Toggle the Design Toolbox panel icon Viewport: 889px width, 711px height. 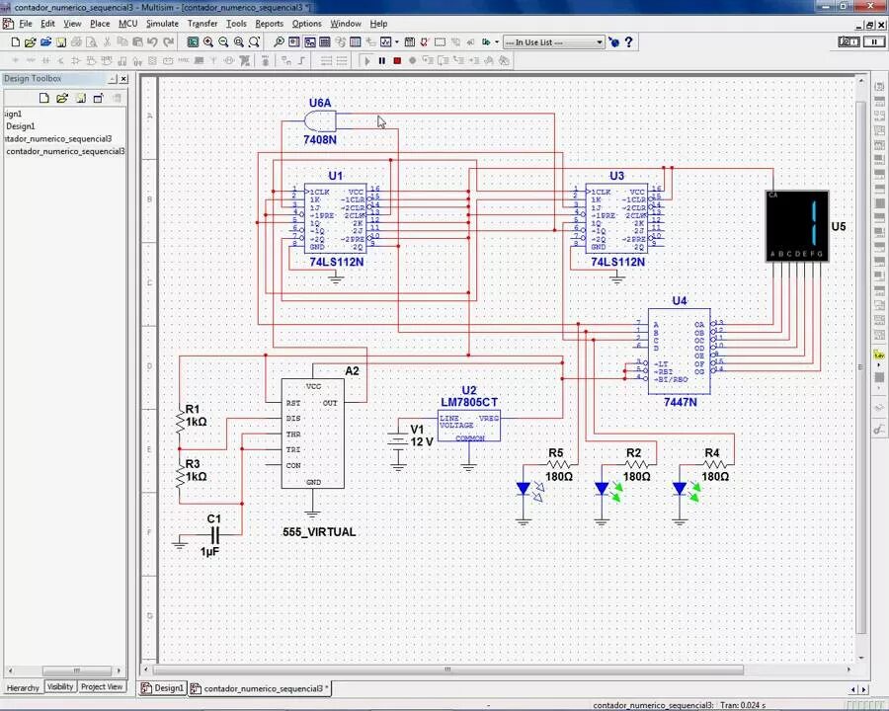309,41
